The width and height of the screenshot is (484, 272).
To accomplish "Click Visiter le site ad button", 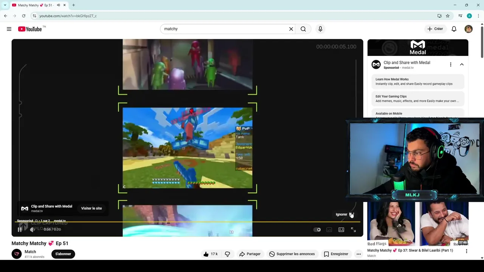I will (x=92, y=208).
